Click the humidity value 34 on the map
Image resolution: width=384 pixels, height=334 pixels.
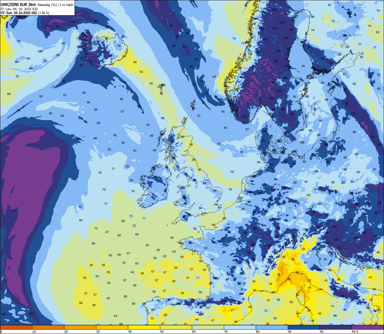pos(321,289)
